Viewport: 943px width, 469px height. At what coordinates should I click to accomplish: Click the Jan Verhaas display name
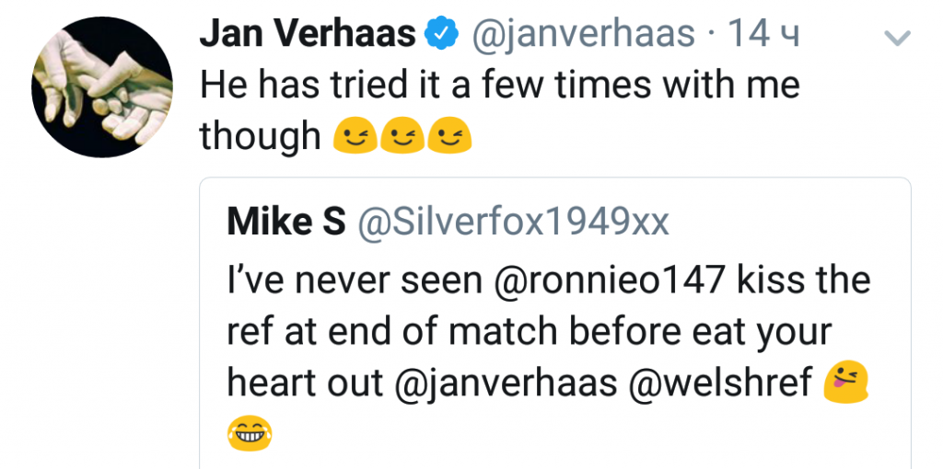pos(308,35)
